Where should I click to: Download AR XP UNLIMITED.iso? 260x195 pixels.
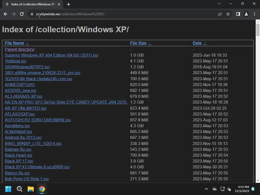tap(26, 108)
